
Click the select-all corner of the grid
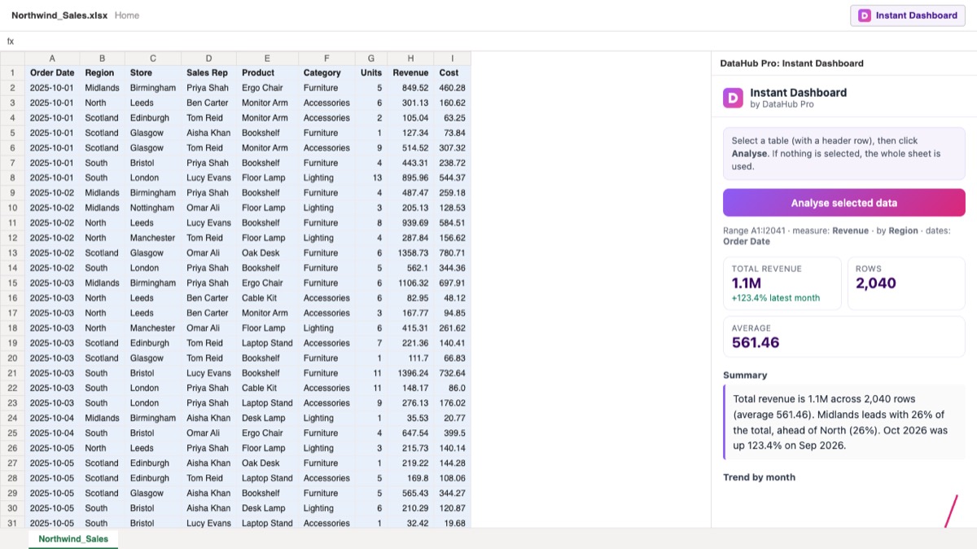pyautogui.click(x=12, y=58)
